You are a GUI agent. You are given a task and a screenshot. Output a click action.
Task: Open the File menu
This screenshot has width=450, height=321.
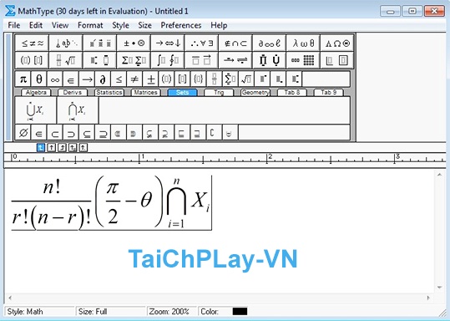coord(13,25)
